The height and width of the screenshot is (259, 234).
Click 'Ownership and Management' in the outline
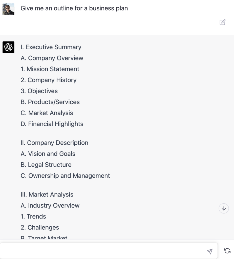tap(65, 176)
